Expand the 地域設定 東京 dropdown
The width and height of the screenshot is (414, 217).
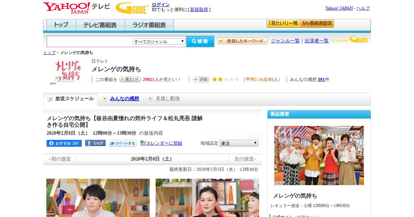coord(239,143)
